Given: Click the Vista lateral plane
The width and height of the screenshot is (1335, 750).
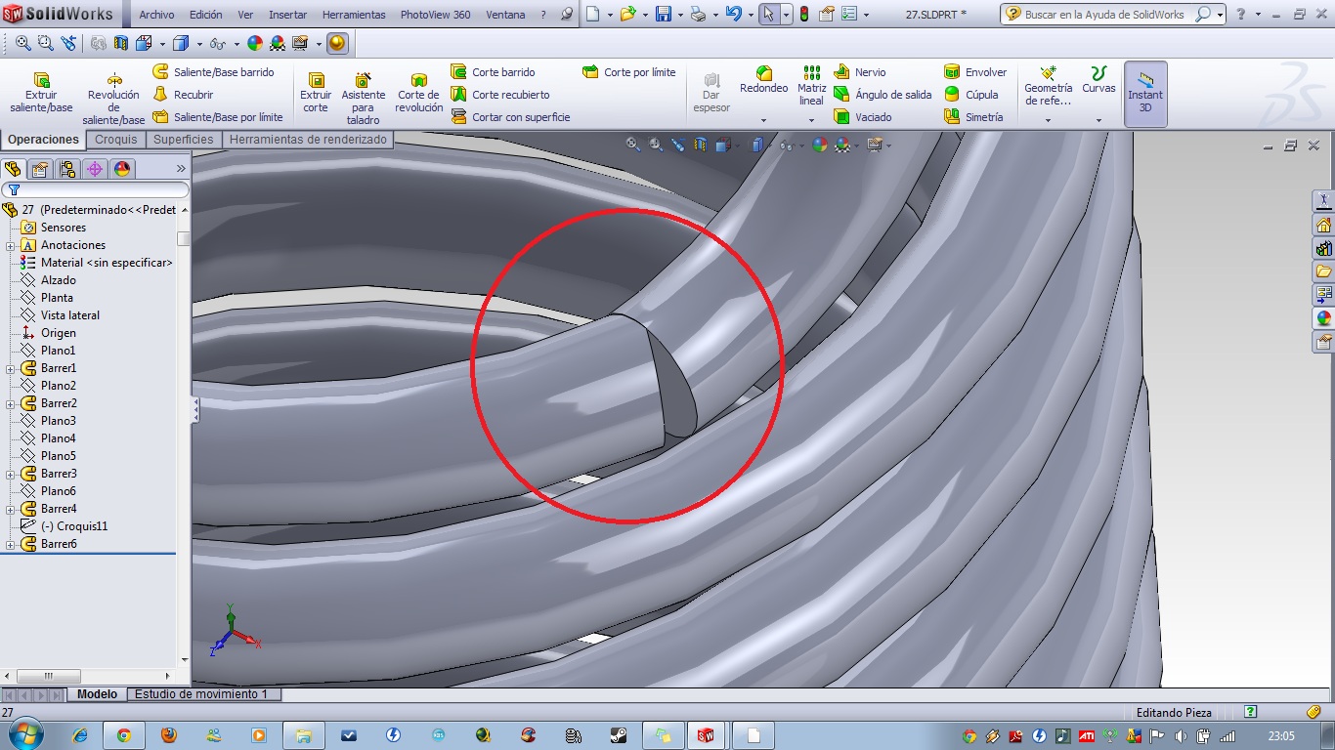Looking at the screenshot, I should [x=69, y=315].
